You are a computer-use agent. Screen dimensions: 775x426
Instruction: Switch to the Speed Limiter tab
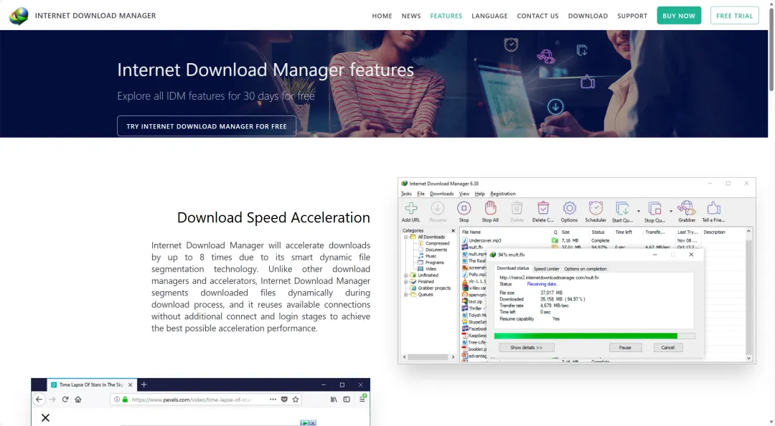coord(546,269)
